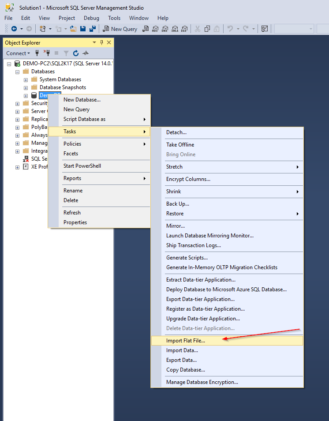The image size is (329, 421).
Task: Click the Connect Object Explorer plug icon
Action: click(x=37, y=53)
